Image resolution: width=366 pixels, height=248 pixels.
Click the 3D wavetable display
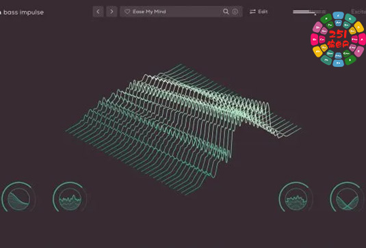coord(183,129)
